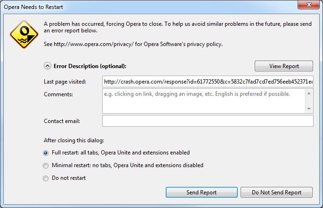Click the Do Not Send Report button
Viewport: 323px width, 208px height.
[x=276, y=193]
